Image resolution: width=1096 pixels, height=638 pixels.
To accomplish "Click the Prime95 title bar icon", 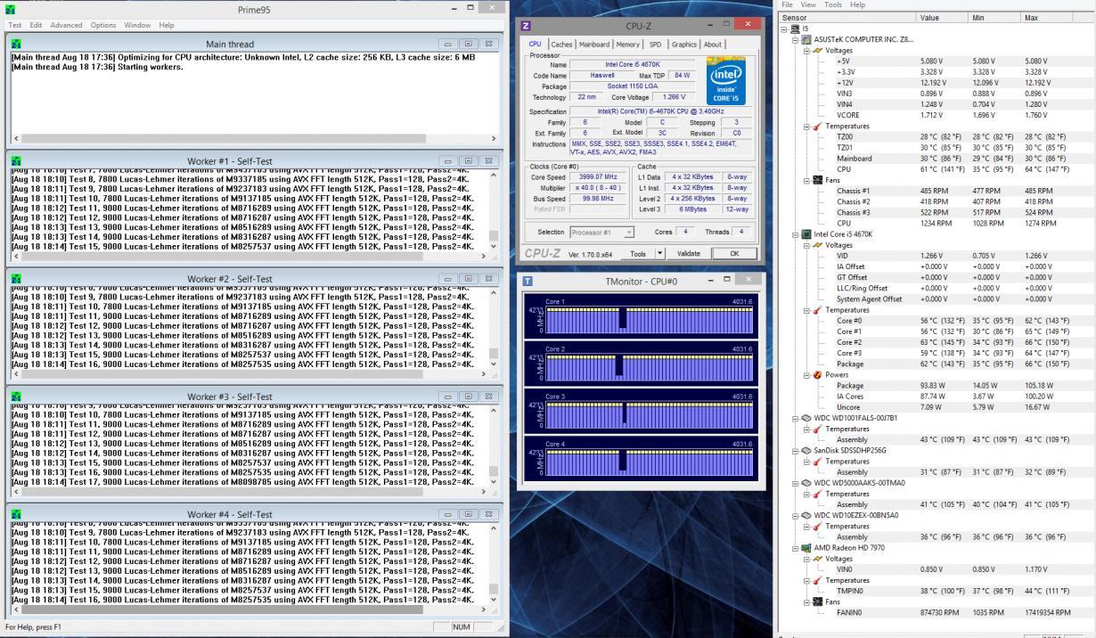I will coord(10,8).
